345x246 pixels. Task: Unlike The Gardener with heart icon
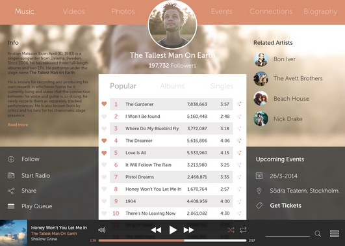[104, 104]
